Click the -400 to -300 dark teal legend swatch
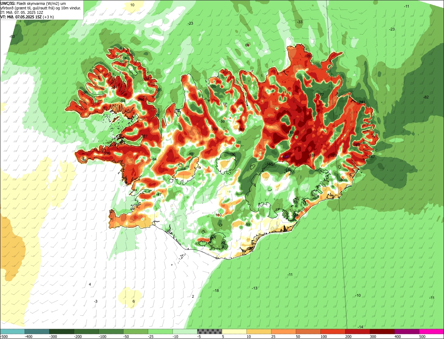 click(37, 331)
